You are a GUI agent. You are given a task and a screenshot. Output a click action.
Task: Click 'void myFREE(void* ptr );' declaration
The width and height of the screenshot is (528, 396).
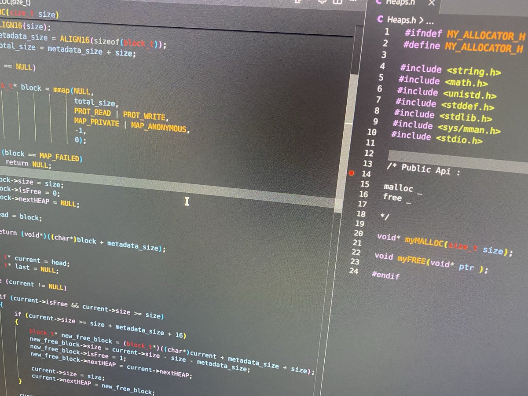pyautogui.click(x=431, y=263)
